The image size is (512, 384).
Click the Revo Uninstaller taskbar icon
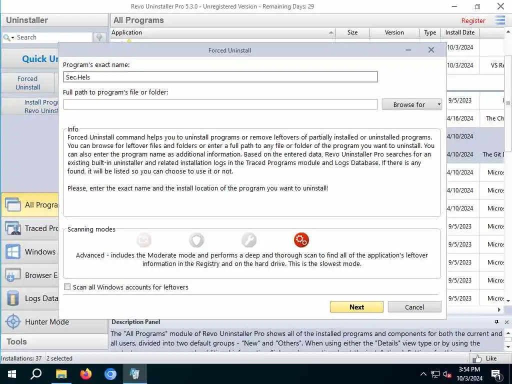click(135, 374)
